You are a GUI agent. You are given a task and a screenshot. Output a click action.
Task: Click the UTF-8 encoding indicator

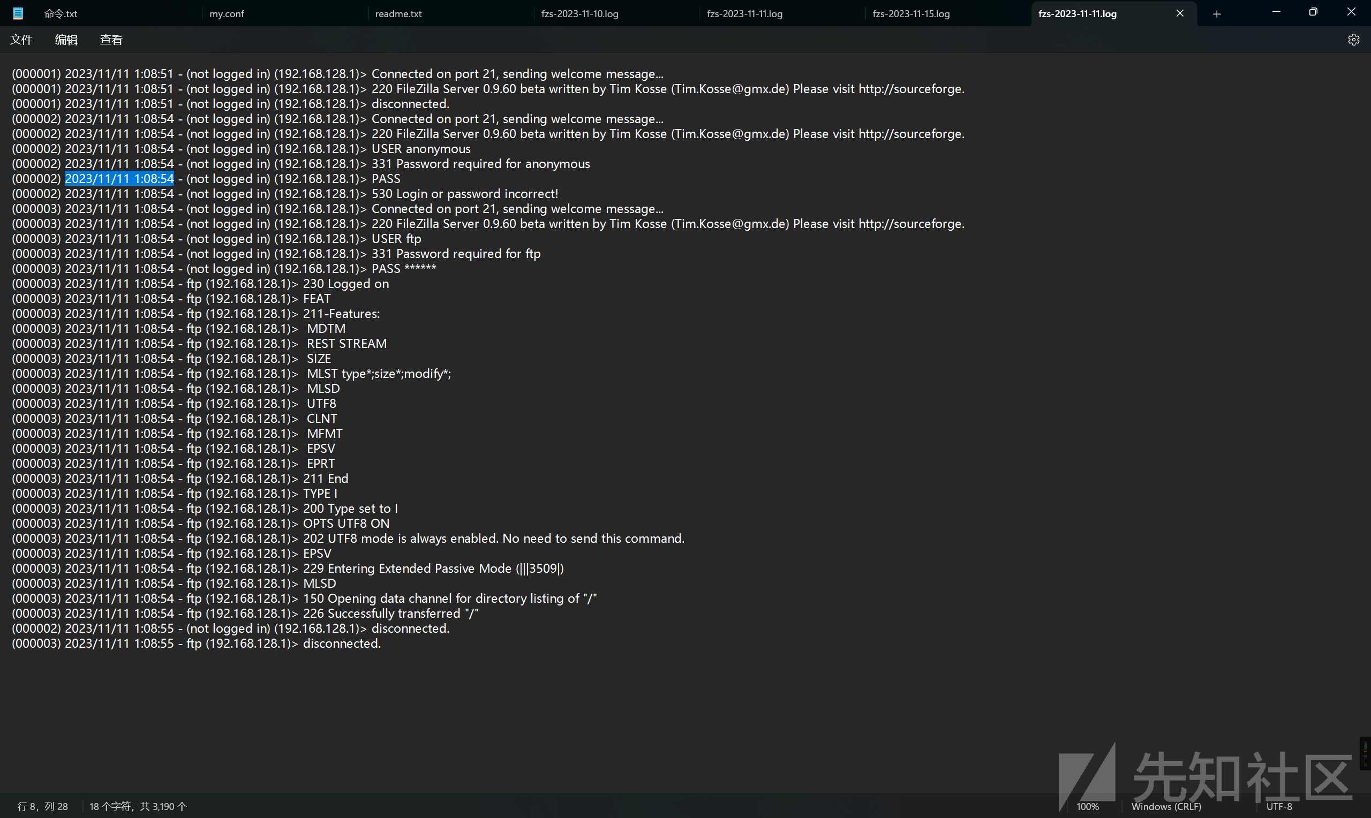coord(1279,806)
